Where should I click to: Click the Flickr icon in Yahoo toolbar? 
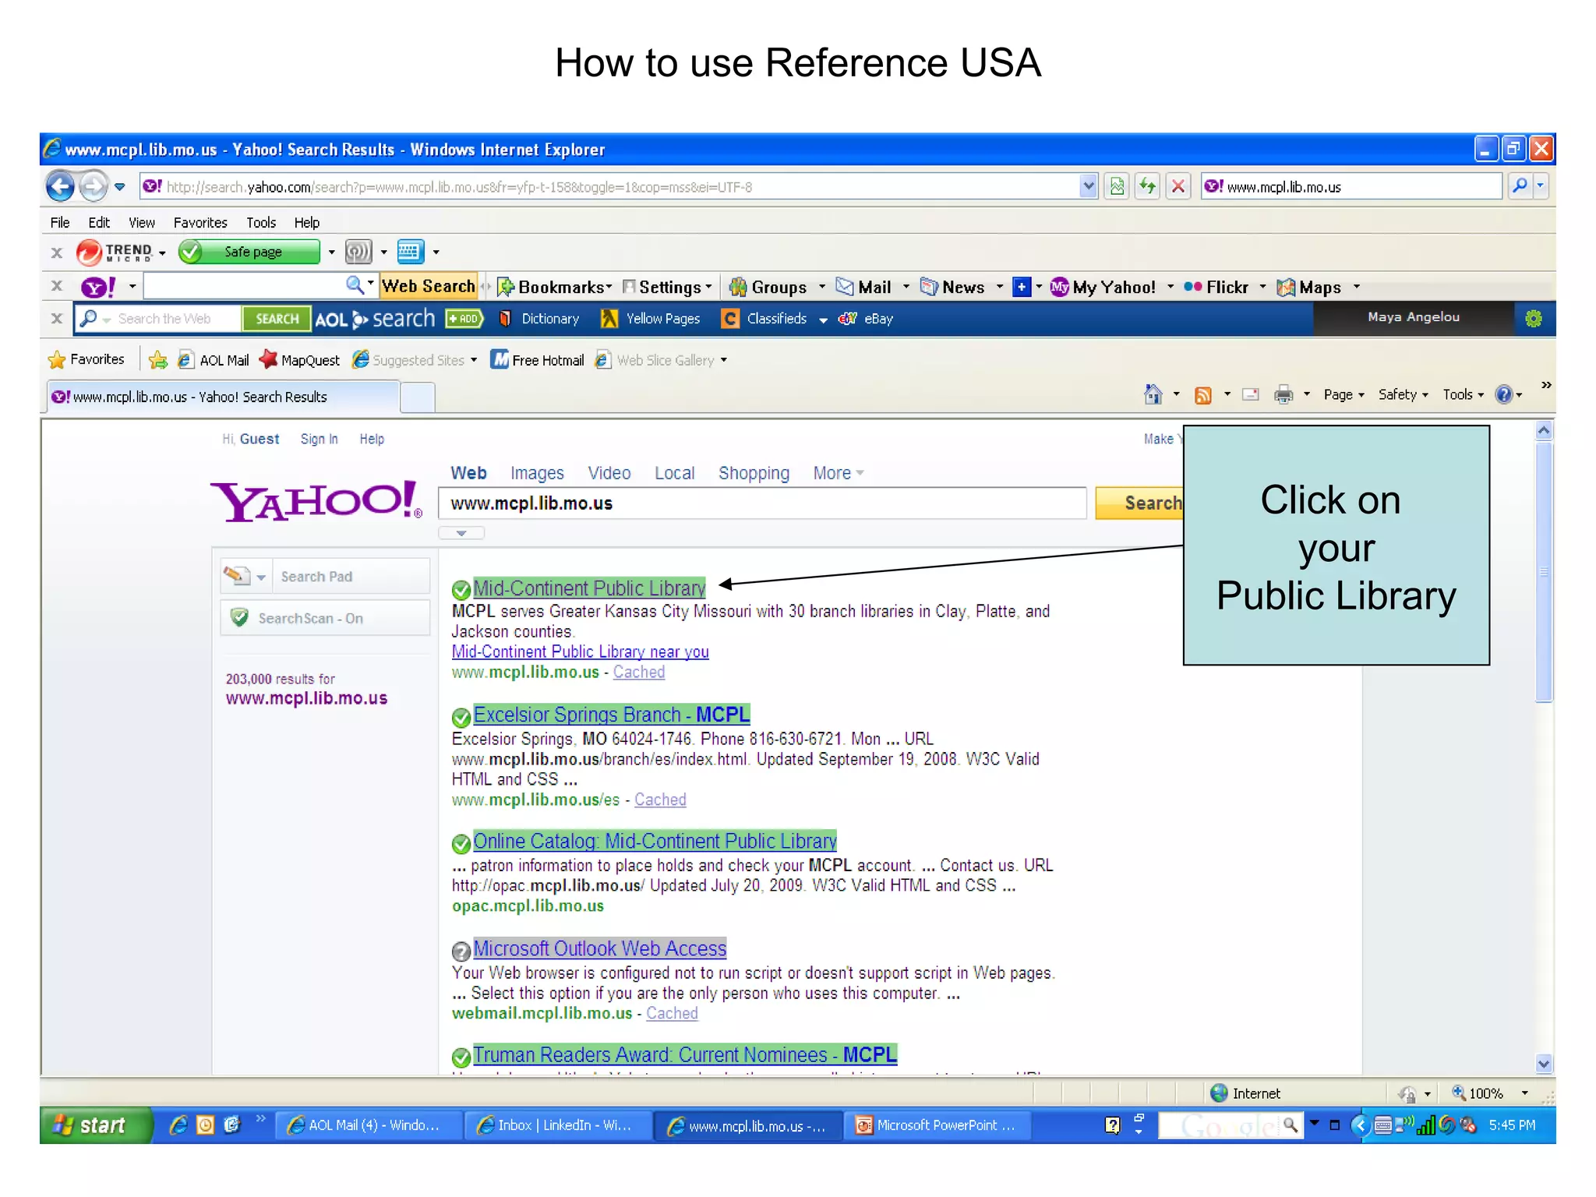pyautogui.click(x=1192, y=287)
